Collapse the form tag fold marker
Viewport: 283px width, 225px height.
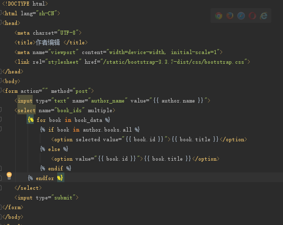[1, 91]
